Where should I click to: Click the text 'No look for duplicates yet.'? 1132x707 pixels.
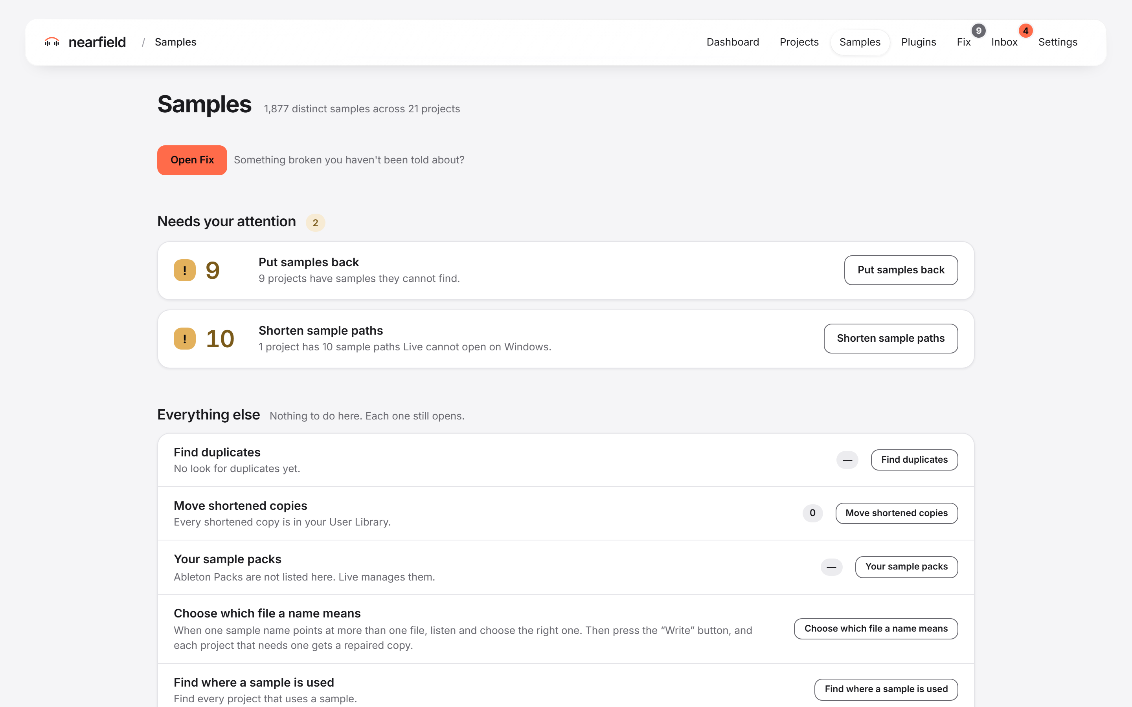(237, 469)
